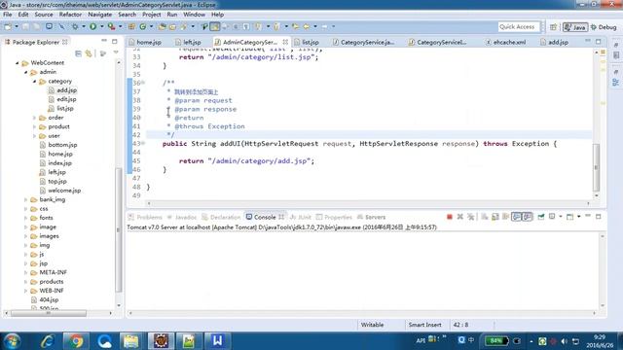This screenshot has width=623, height=350.
Task: Expand the order folder
Action: 35,118
